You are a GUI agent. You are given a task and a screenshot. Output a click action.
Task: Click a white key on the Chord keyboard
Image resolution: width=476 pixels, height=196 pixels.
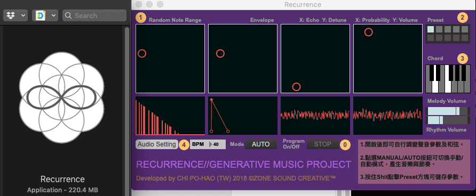pyautogui.click(x=435, y=87)
